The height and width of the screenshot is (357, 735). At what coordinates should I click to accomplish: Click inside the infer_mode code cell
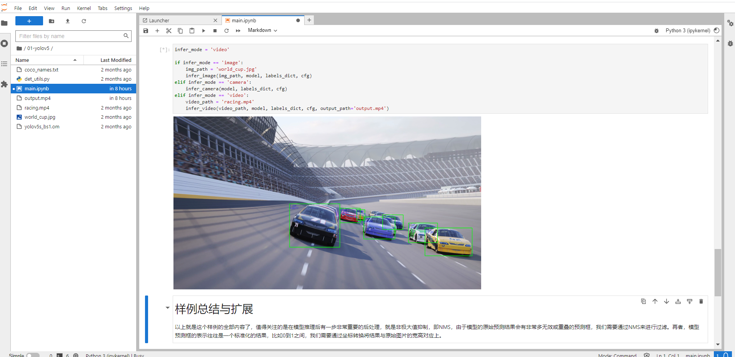[440, 79]
